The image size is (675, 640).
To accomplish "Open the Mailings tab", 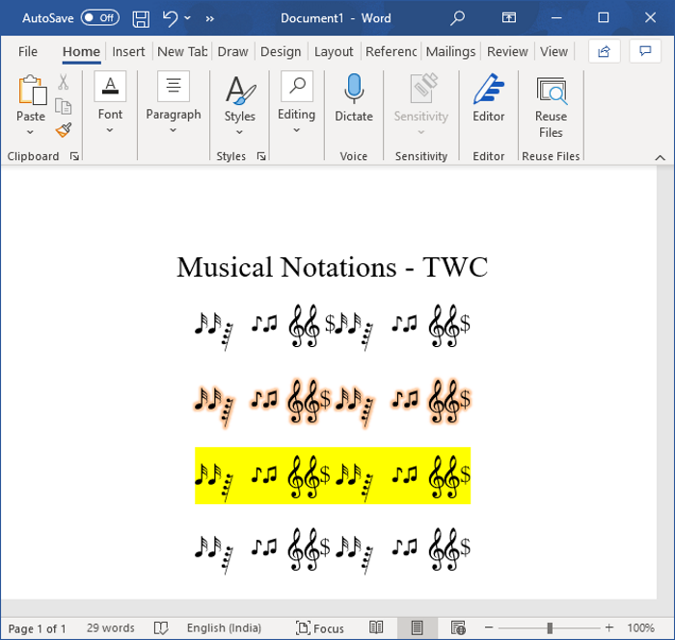I will (x=450, y=52).
